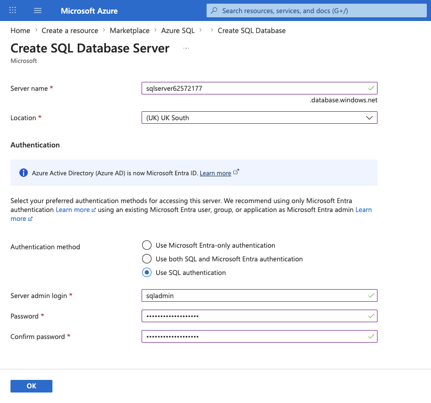This screenshot has height=403, width=431.
Task: Expand the Location dropdown
Action: (x=260, y=118)
